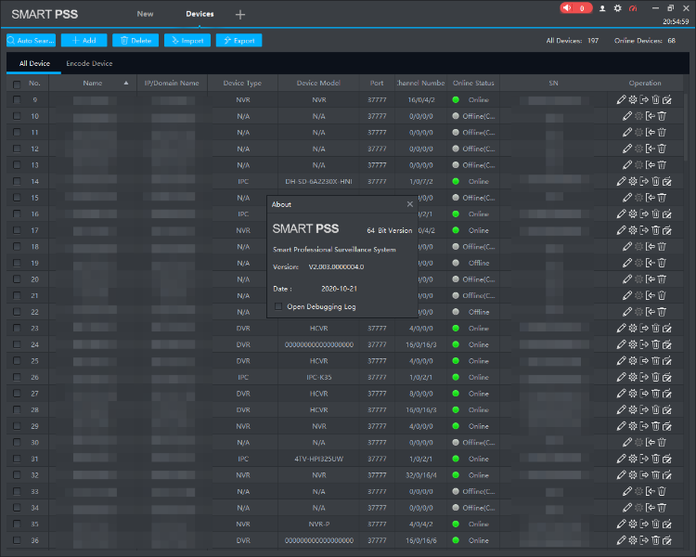The height and width of the screenshot is (557, 696).
Task: Close the About dialog
Action: (409, 204)
